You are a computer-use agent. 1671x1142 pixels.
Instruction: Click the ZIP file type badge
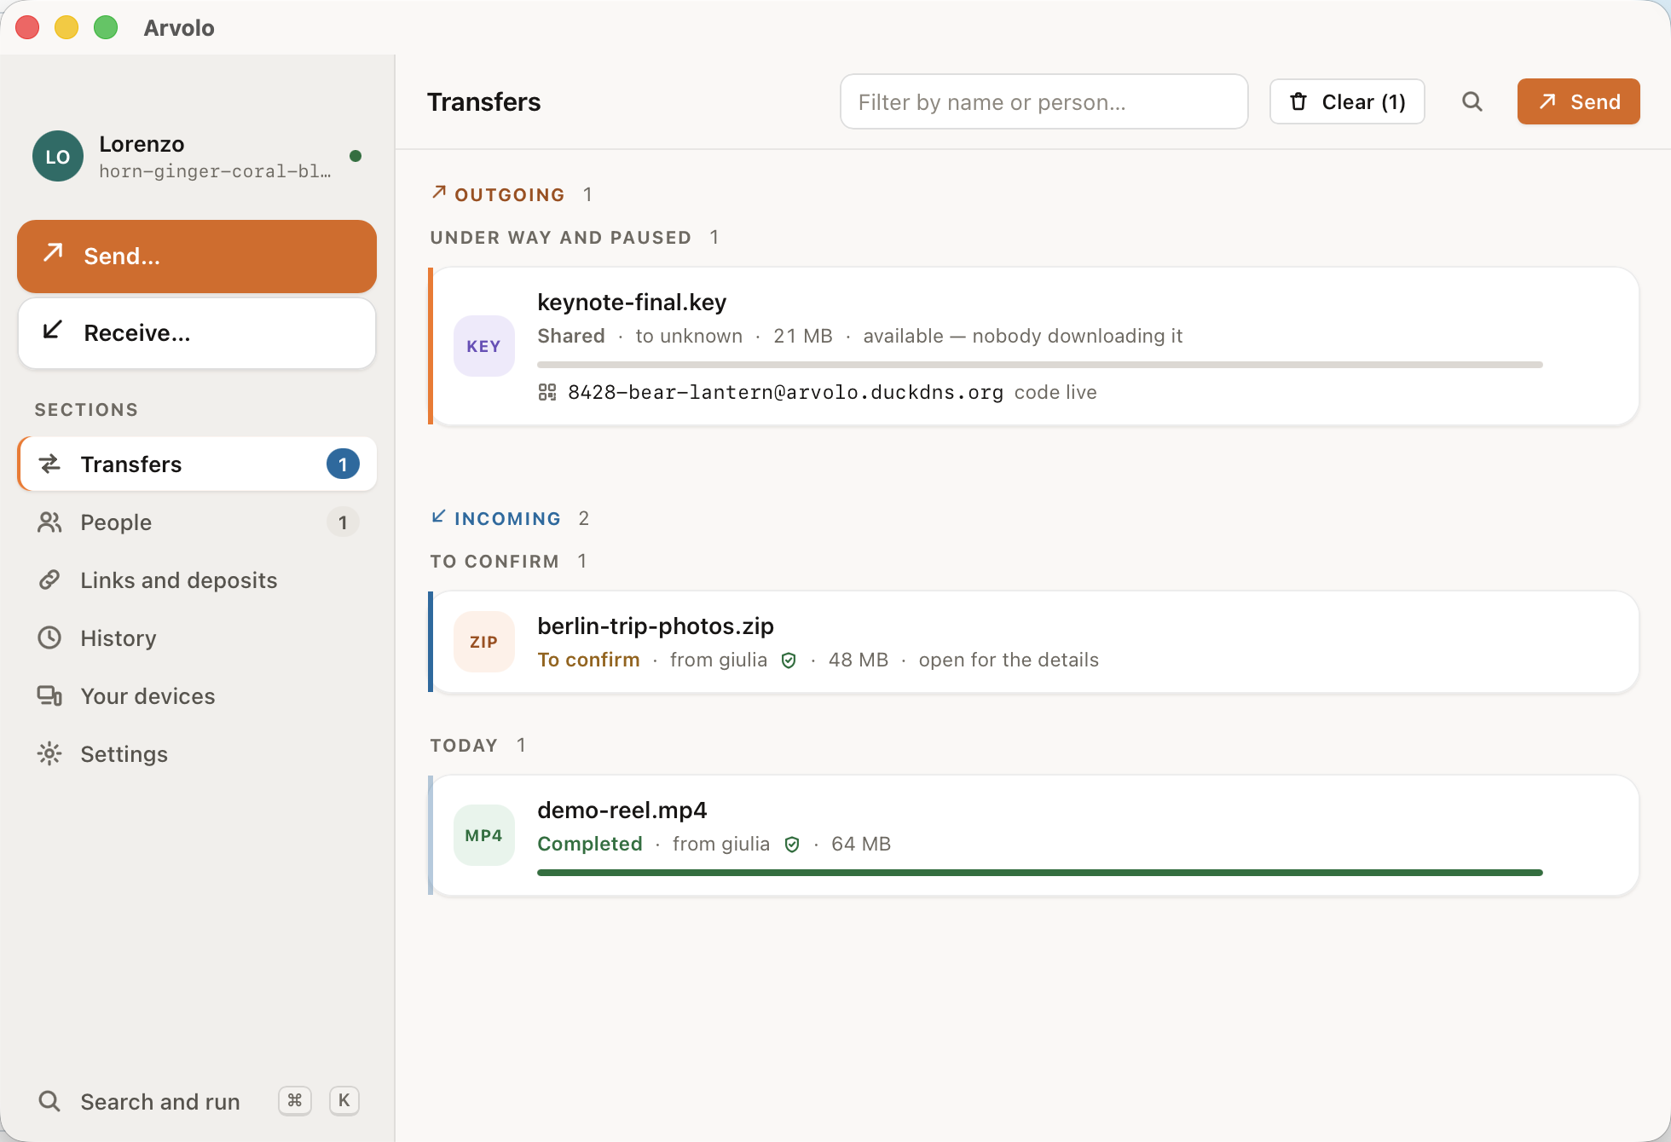point(483,642)
